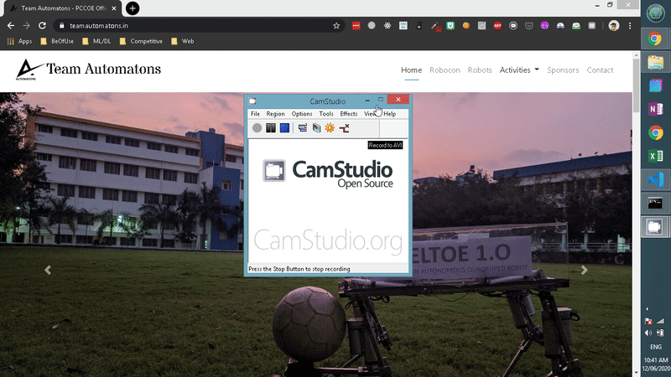
Task: Expand the Activities dropdown in navbar
Action: click(519, 70)
